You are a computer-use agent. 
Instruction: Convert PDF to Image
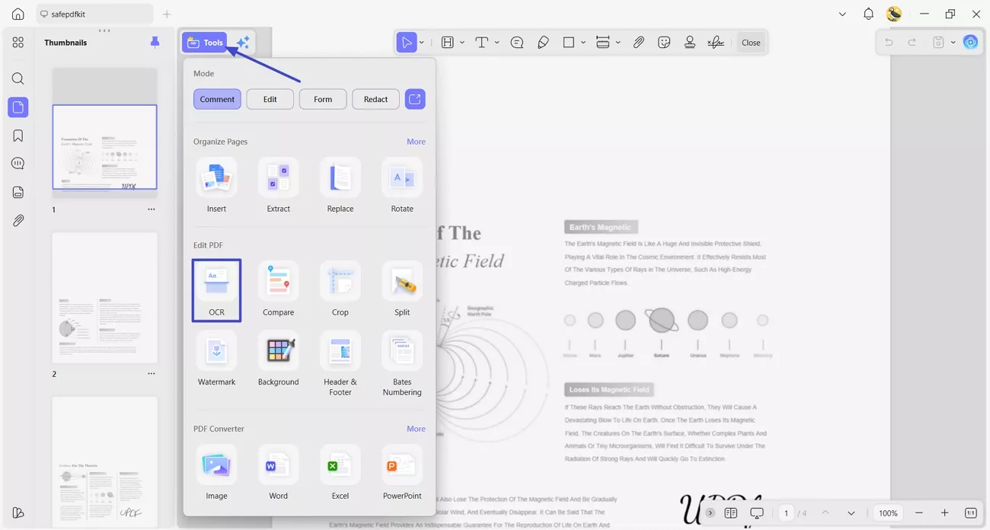[x=216, y=473]
